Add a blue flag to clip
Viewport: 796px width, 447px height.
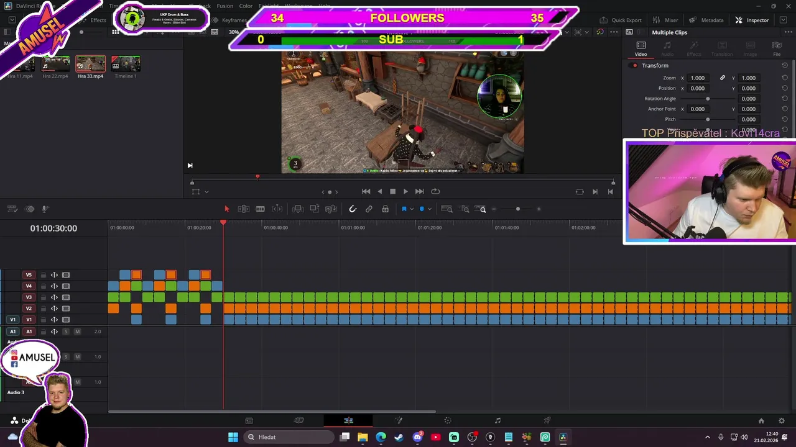tap(404, 209)
